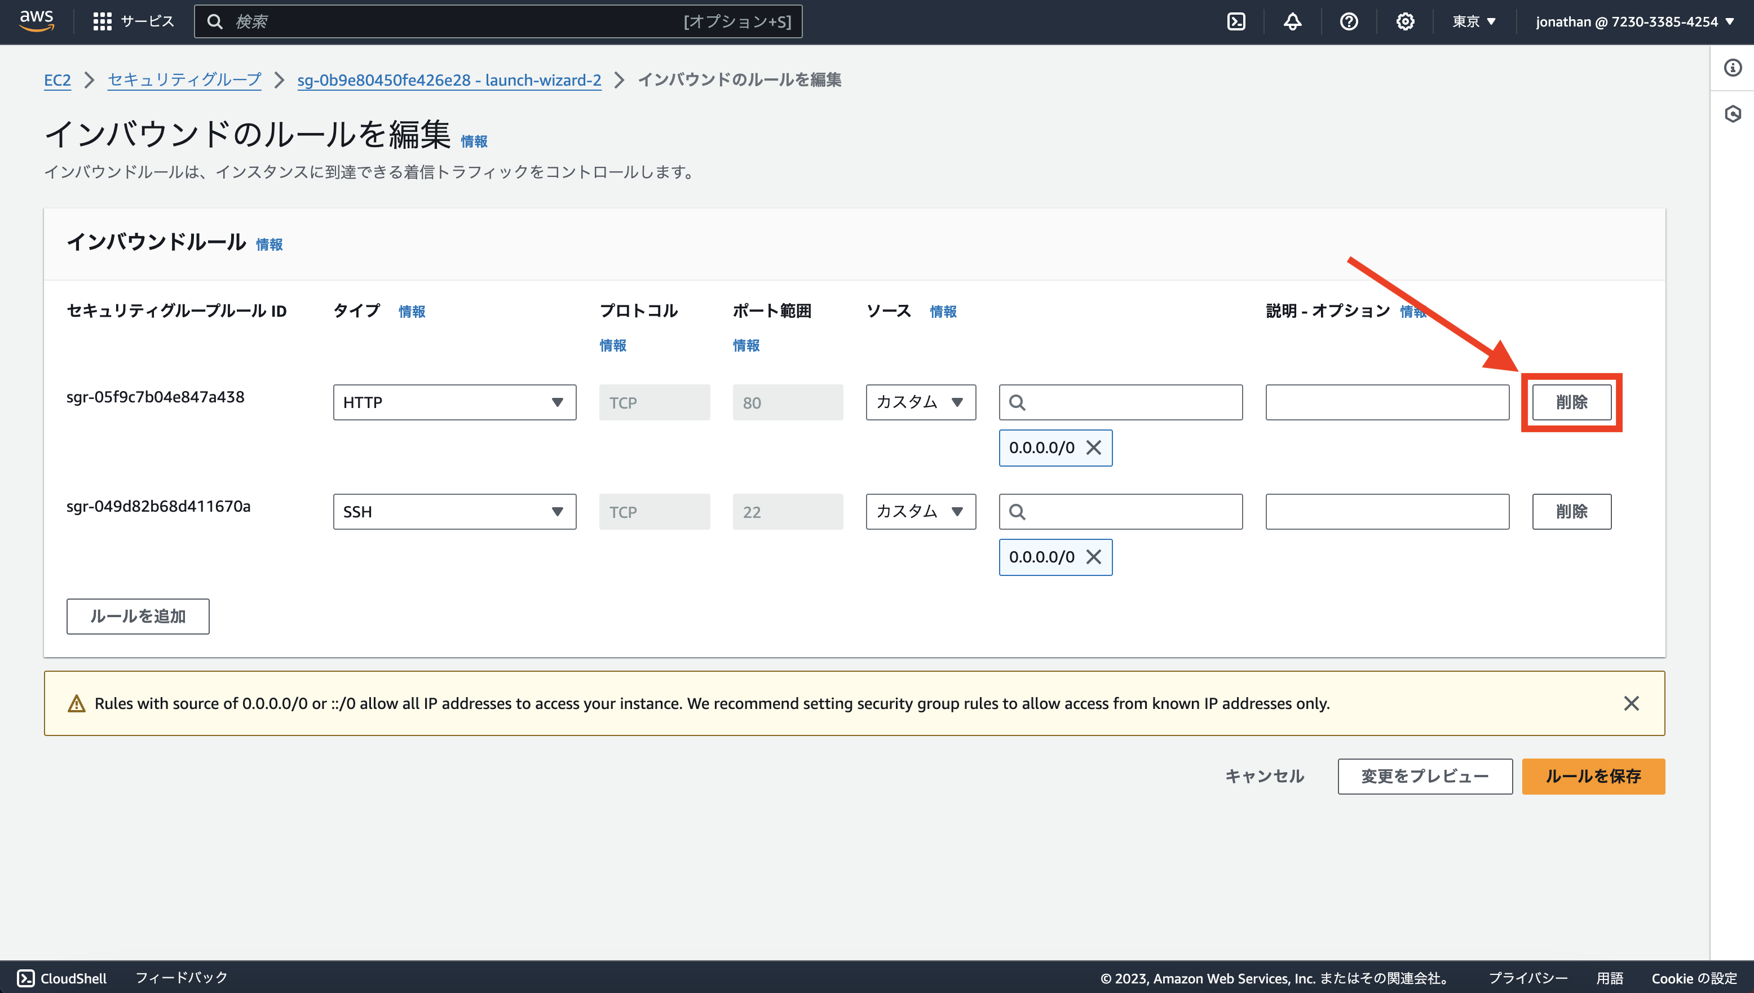Add a new rule with ルールを追加
The width and height of the screenshot is (1754, 993).
tap(137, 616)
